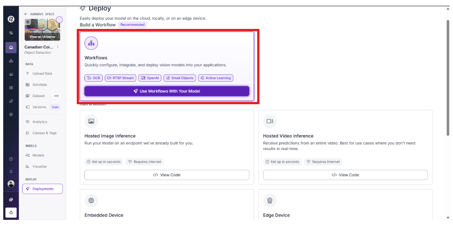The height and width of the screenshot is (227, 453).
Task: Open Classes & Tags
Action: [x=44, y=133]
